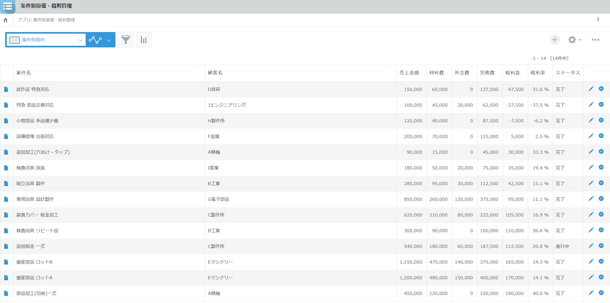610x303 pixels.
Task: Click the アプリ: 案件別原価・粗利管理 breadcrumb link
Action: click(x=46, y=20)
